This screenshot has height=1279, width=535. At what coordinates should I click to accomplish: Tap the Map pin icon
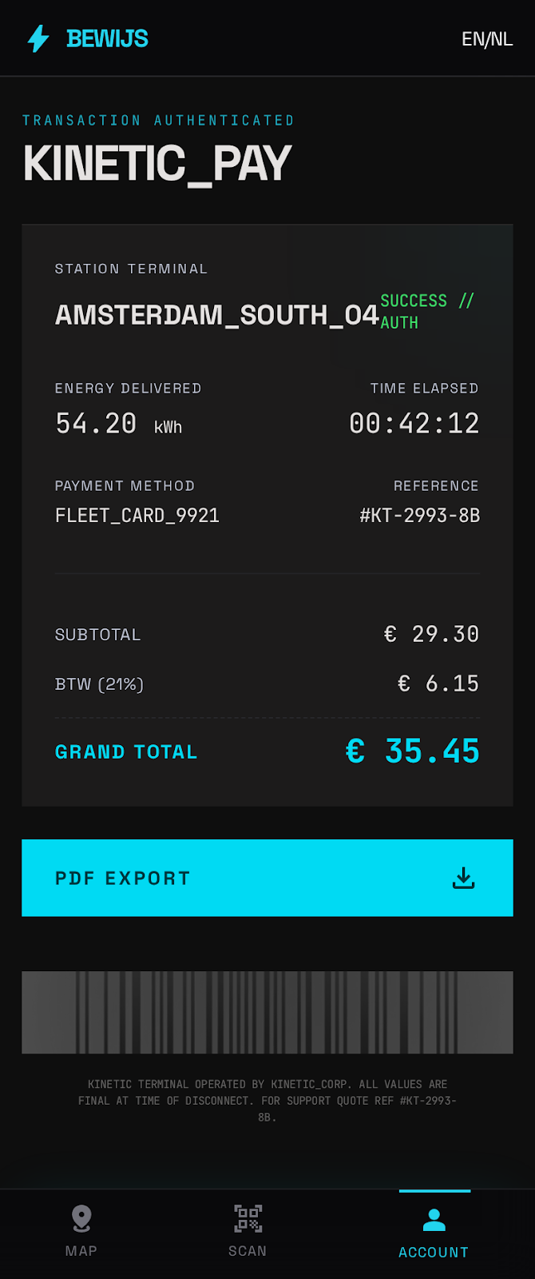coord(81,1218)
